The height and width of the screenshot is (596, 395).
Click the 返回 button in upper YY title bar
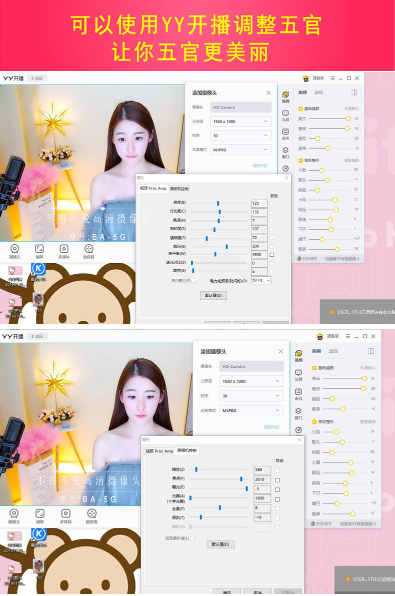(37, 78)
